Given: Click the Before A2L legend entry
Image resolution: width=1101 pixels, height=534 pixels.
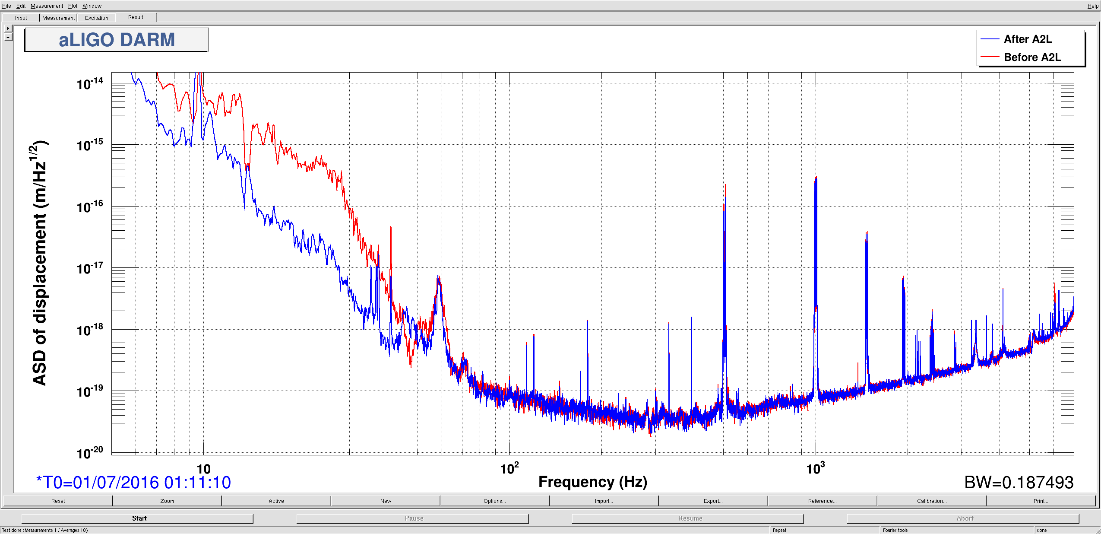Looking at the screenshot, I should [1032, 57].
